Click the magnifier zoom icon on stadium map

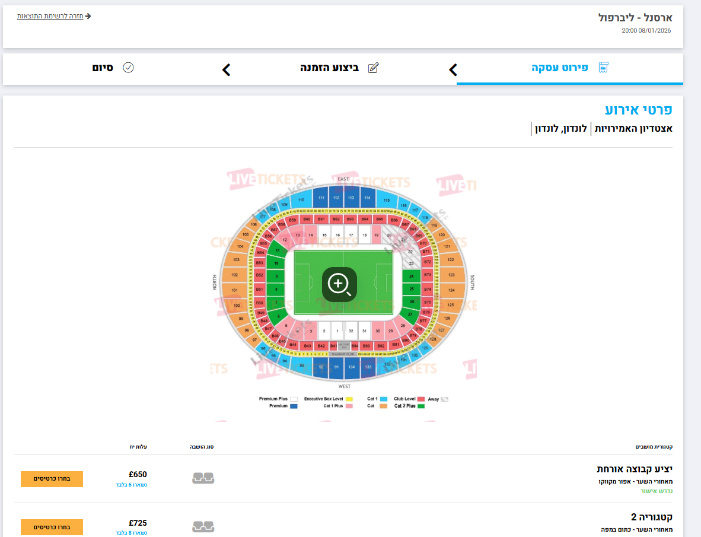tap(339, 284)
